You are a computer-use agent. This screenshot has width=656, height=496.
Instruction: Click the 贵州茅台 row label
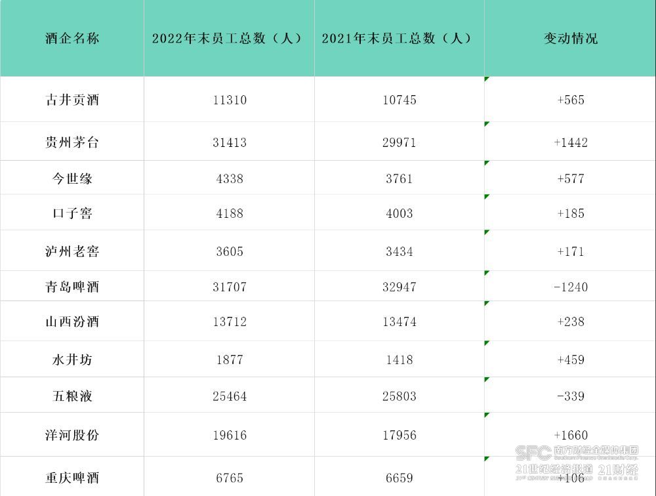[x=72, y=142]
